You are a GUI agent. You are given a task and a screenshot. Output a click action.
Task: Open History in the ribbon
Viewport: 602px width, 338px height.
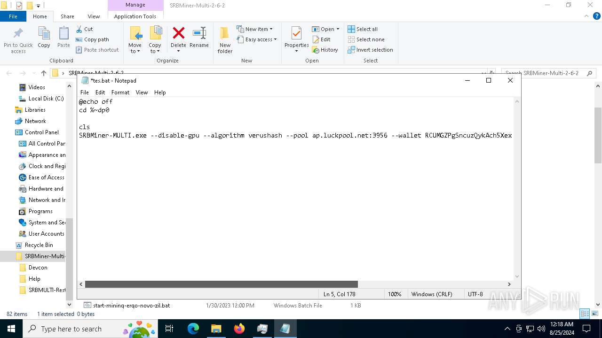[x=325, y=50]
